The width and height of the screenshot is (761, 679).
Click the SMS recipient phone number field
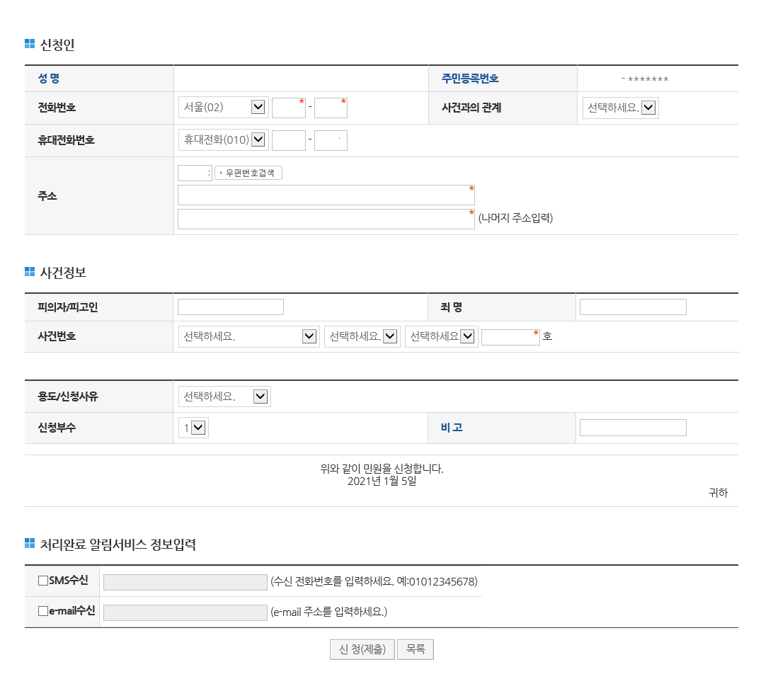[x=185, y=582]
